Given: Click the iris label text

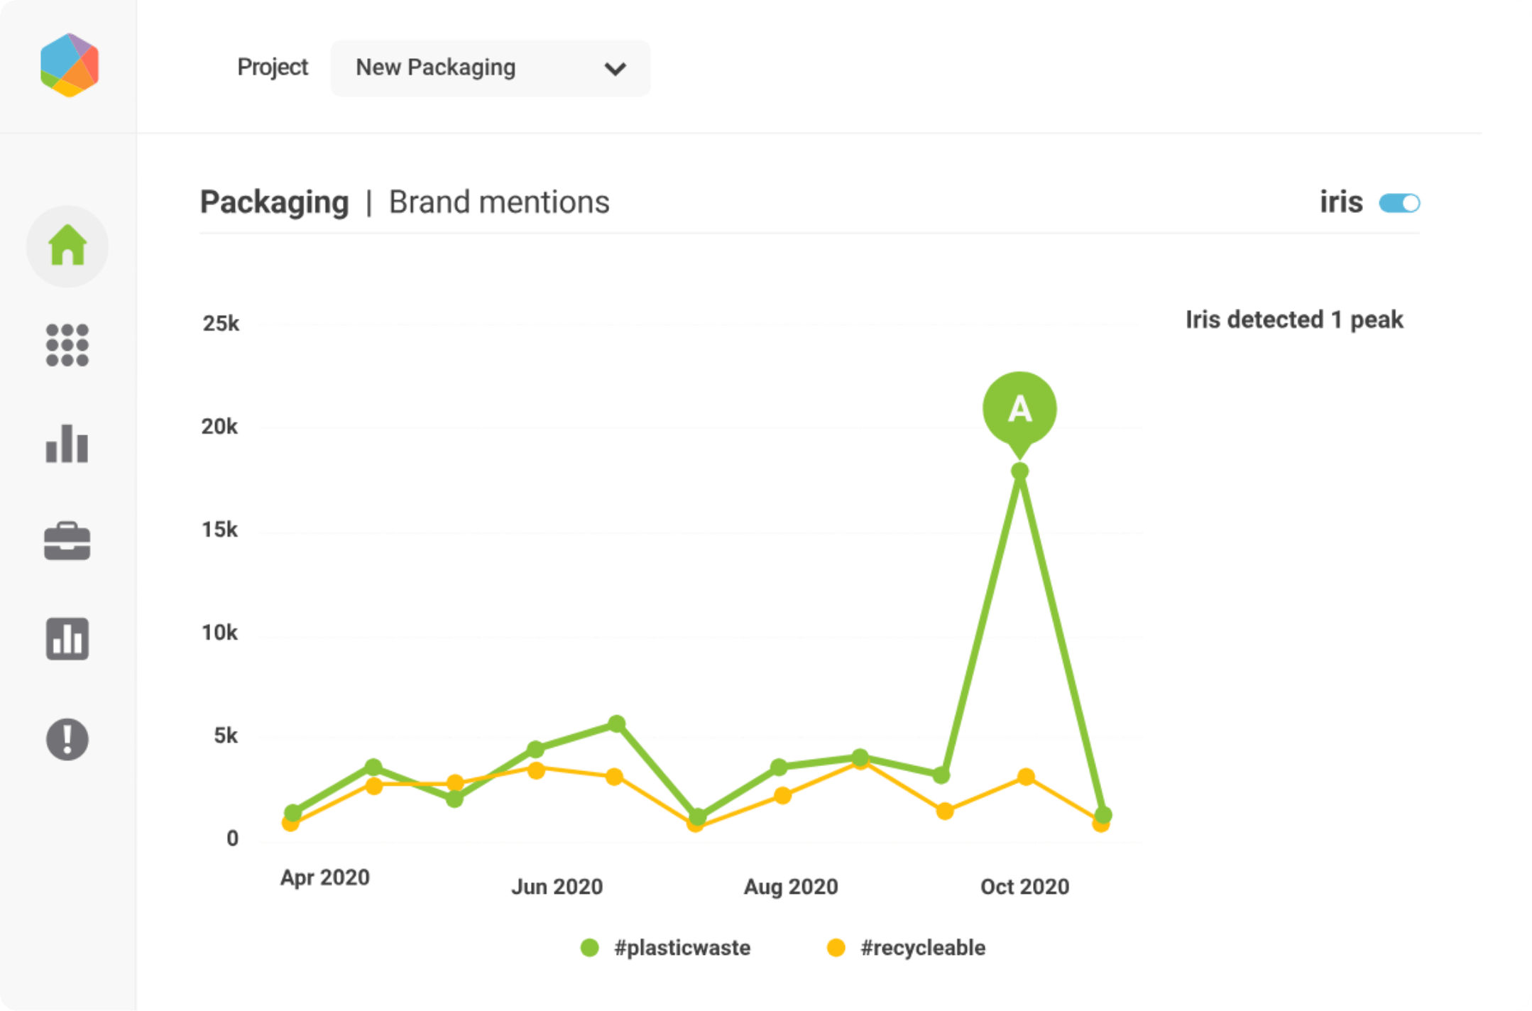Looking at the screenshot, I should click(1341, 202).
